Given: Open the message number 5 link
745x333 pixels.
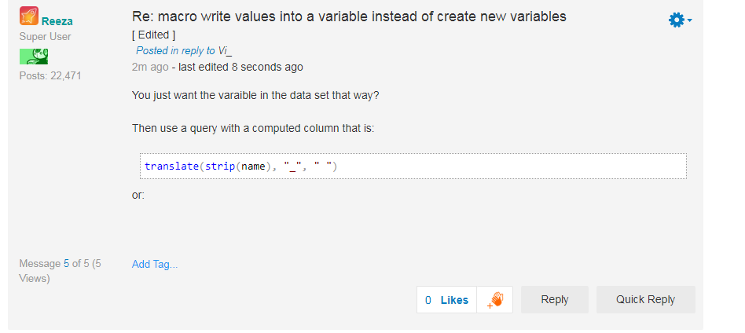Looking at the screenshot, I should point(67,263).
